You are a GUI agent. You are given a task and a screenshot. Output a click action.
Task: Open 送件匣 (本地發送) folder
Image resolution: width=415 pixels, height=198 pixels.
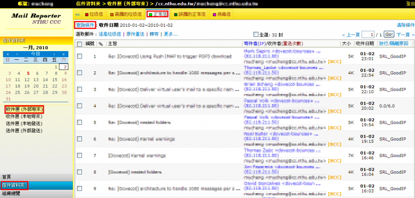pyautogui.click(x=24, y=130)
